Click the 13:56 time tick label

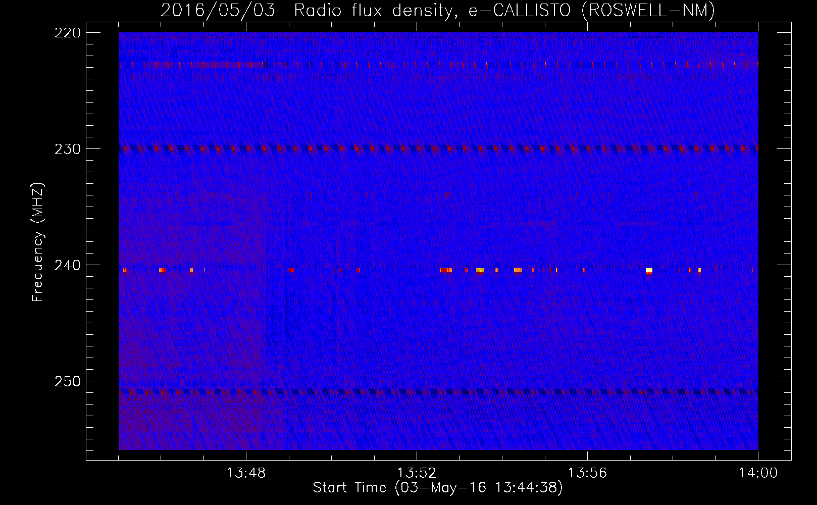coord(587,473)
